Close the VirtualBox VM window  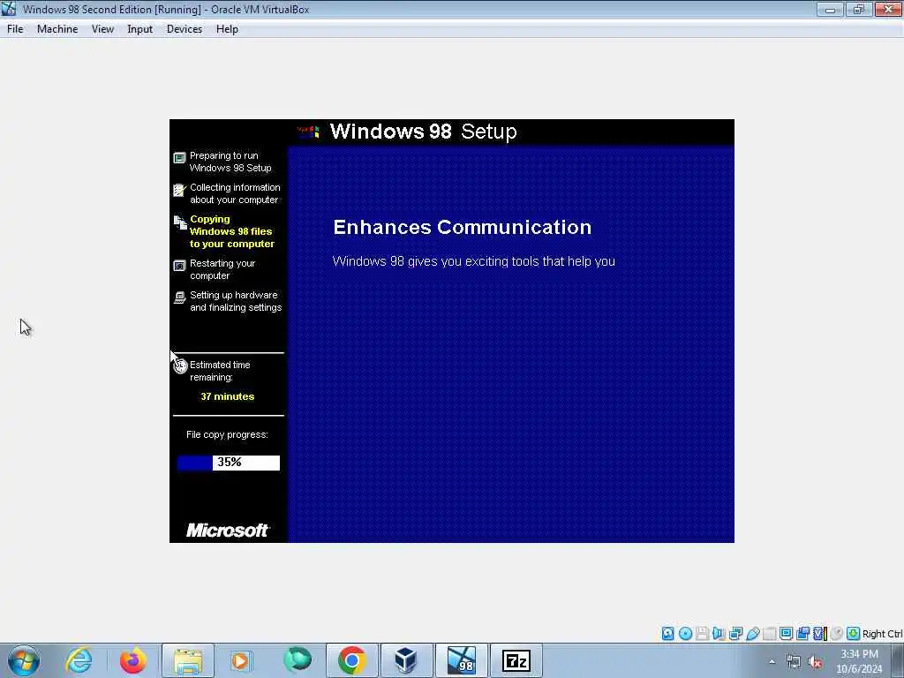888,9
